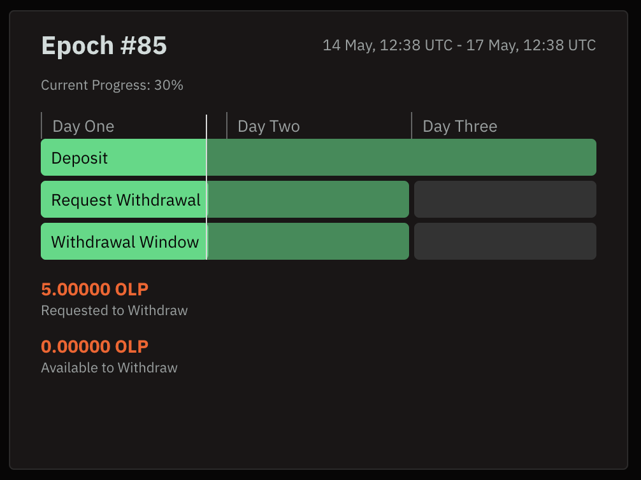This screenshot has width=641, height=480.
Task: Click the dark green Withdrawal Window segment
Action: point(308,241)
